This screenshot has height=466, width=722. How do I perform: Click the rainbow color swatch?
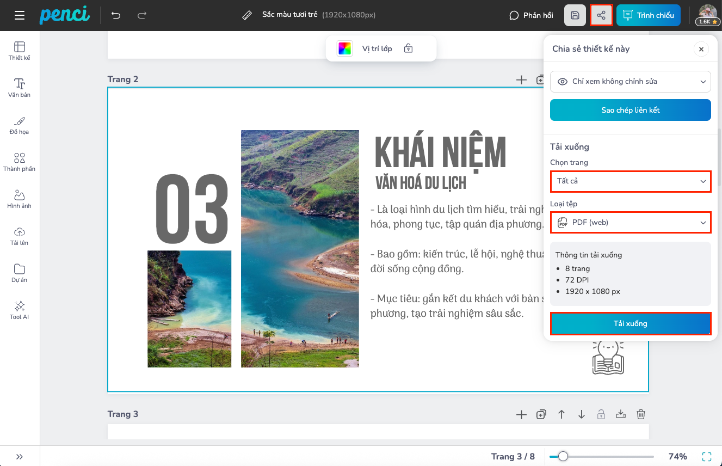click(x=345, y=48)
